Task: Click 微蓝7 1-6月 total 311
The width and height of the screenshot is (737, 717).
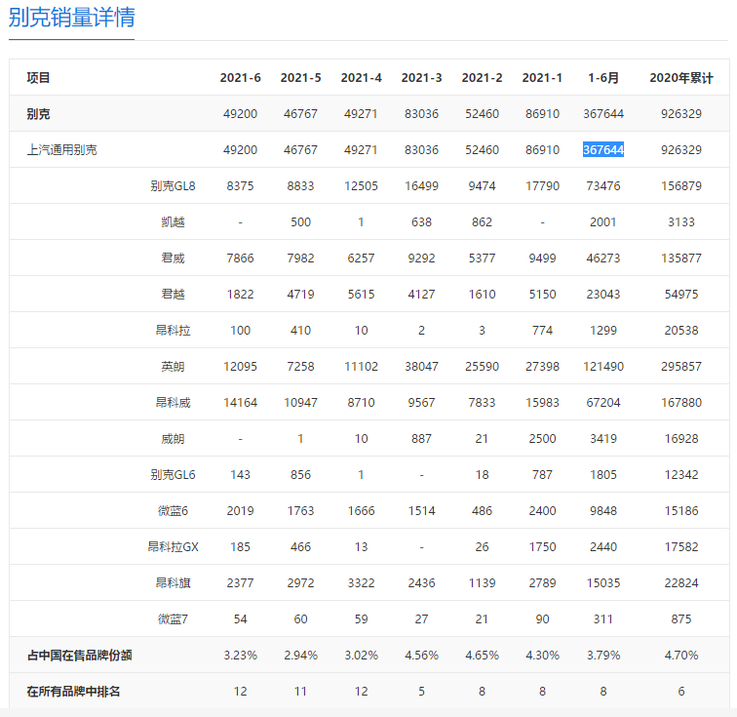Action: point(603,619)
